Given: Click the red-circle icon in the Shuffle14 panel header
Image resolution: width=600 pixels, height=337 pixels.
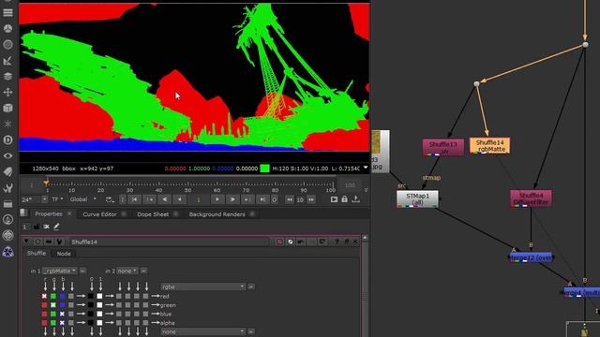Looking at the screenshot, I should coord(279,242).
